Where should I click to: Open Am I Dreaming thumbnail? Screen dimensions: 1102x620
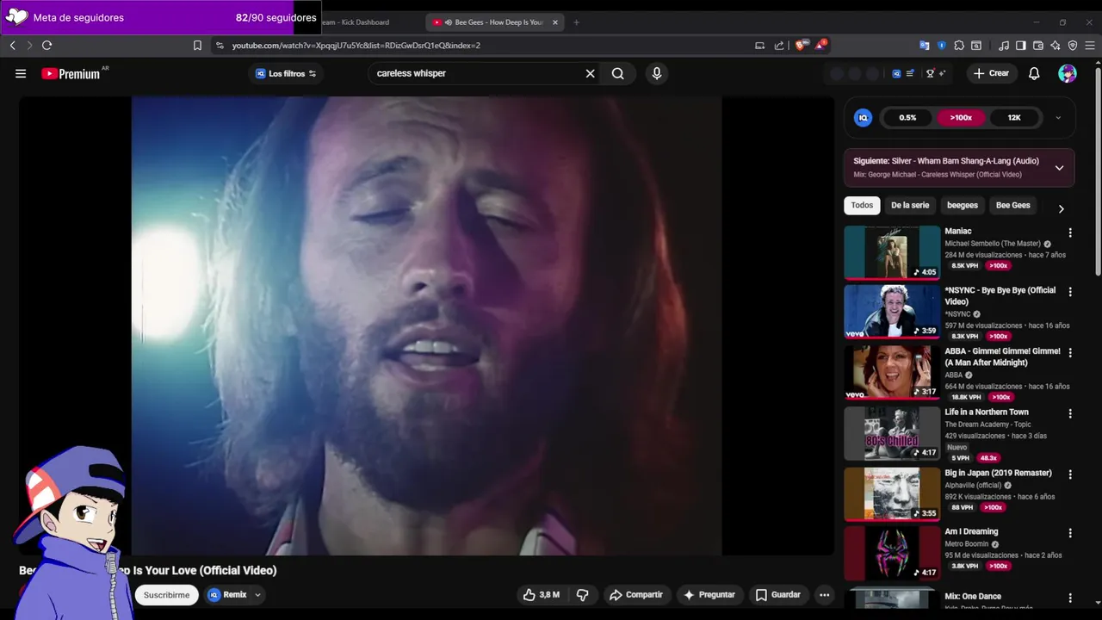(892, 553)
